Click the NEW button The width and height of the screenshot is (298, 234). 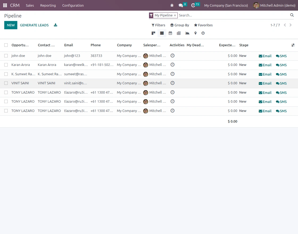tap(11, 25)
